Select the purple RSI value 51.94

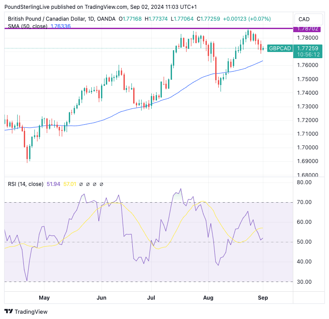point(54,184)
